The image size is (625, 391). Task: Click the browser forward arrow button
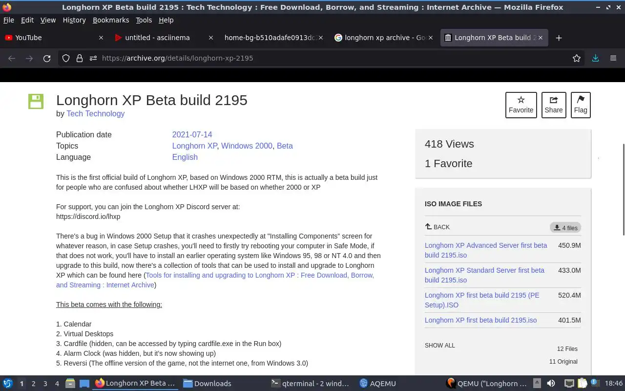pos(29,58)
